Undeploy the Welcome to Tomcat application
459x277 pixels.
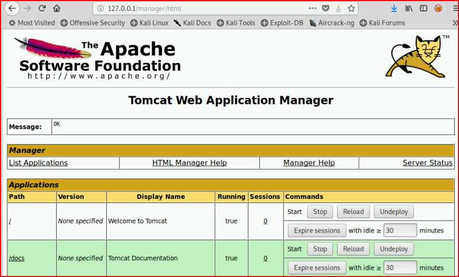(x=394, y=212)
